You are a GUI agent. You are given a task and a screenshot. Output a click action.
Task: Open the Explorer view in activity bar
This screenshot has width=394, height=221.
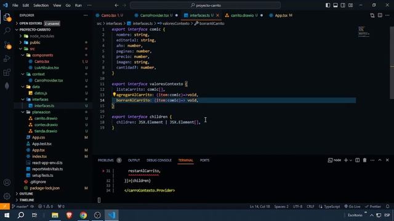[7, 17]
